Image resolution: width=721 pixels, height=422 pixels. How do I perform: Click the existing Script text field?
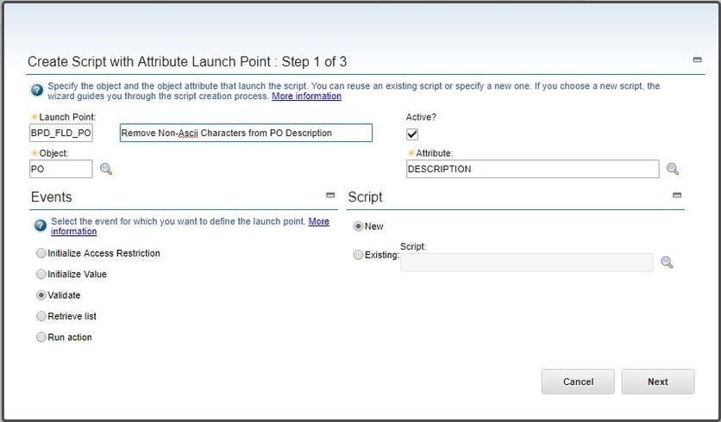click(x=527, y=262)
